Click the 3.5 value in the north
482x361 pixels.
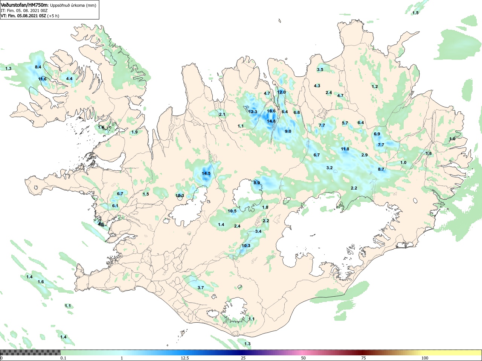pyautogui.click(x=320, y=70)
